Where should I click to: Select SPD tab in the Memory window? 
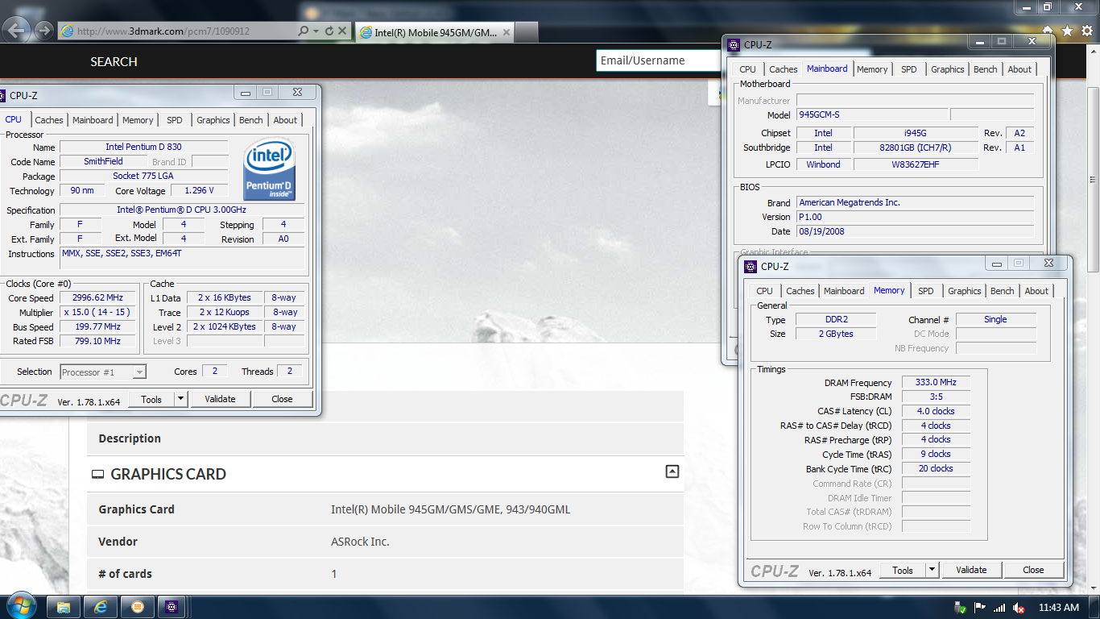[x=926, y=291]
